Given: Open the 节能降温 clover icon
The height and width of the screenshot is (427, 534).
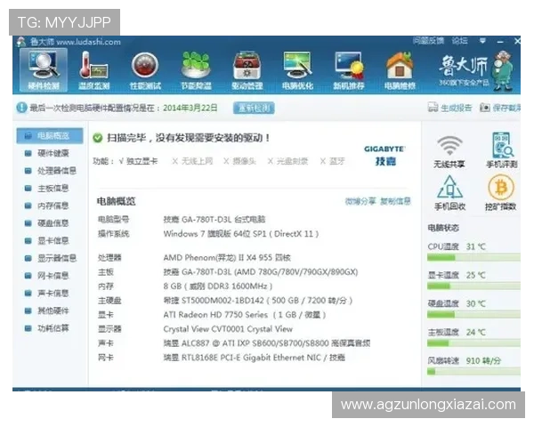Looking at the screenshot, I should tap(196, 70).
